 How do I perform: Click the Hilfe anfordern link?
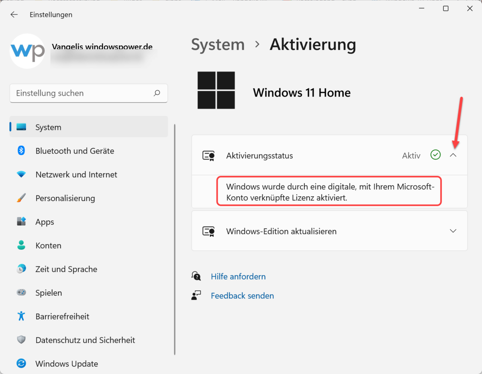[238, 276]
